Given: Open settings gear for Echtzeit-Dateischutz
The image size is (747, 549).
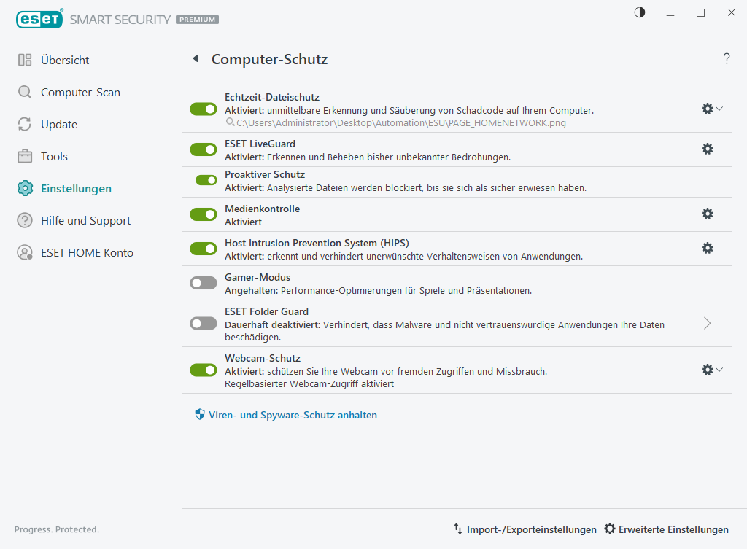Looking at the screenshot, I should tap(707, 109).
